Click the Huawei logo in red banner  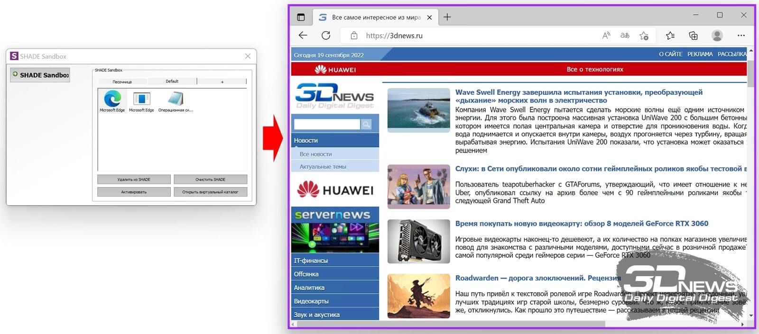[x=335, y=70]
